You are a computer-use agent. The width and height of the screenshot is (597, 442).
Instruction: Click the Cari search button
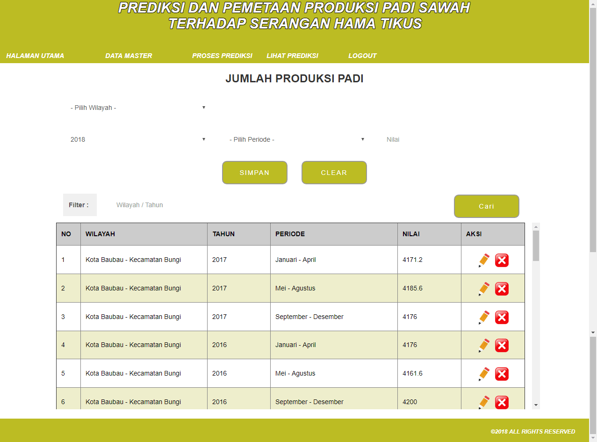tap(486, 206)
